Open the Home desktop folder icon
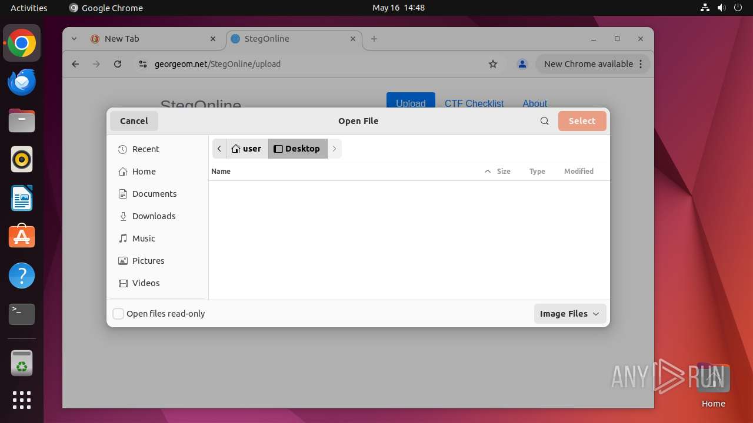The width and height of the screenshot is (753, 423). pyautogui.click(x=713, y=385)
